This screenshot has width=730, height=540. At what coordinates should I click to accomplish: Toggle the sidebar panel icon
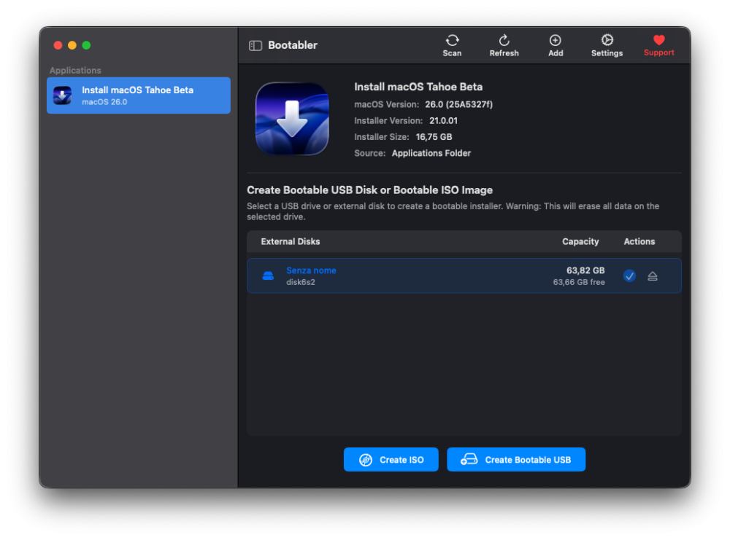tap(255, 45)
